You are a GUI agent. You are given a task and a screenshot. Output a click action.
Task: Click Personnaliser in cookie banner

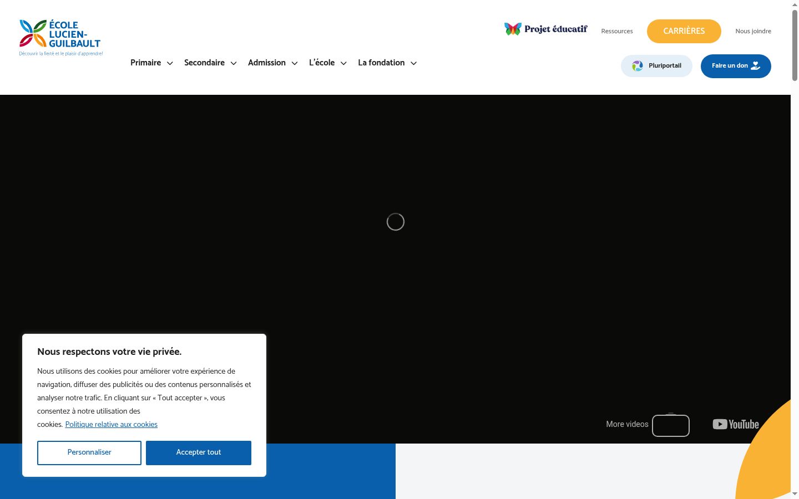pyautogui.click(x=89, y=453)
